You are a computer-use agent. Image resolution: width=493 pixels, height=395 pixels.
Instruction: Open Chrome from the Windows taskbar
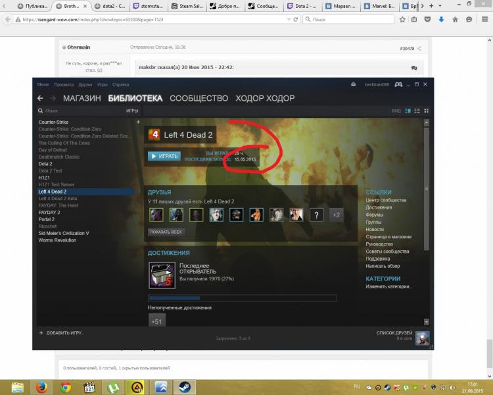click(x=65, y=387)
